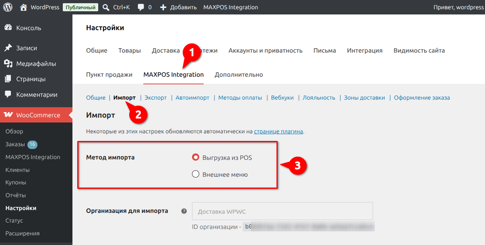Open the Ctrl+K search command palette

[116, 7]
